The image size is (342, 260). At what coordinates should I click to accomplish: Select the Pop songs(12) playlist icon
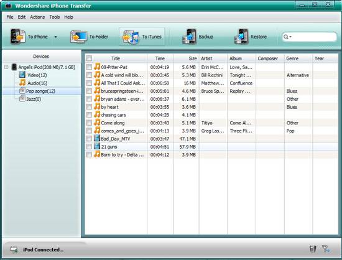[22, 91]
